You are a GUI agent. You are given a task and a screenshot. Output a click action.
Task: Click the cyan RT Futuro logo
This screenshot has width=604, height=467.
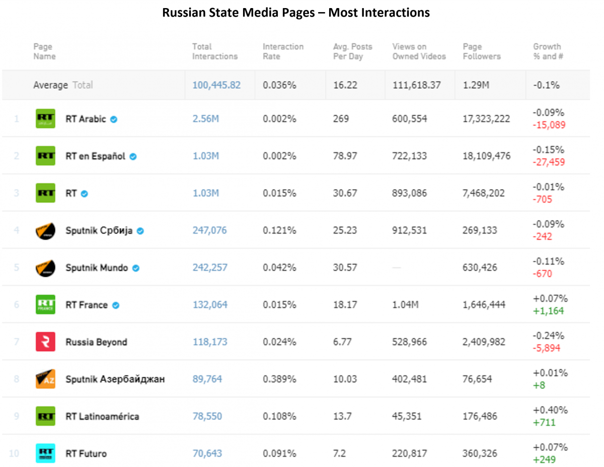(x=45, y=453)
